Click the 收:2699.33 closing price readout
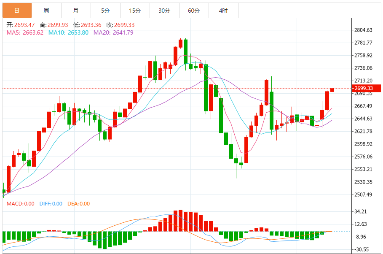 pyautogui.click(x=121, y=25)
